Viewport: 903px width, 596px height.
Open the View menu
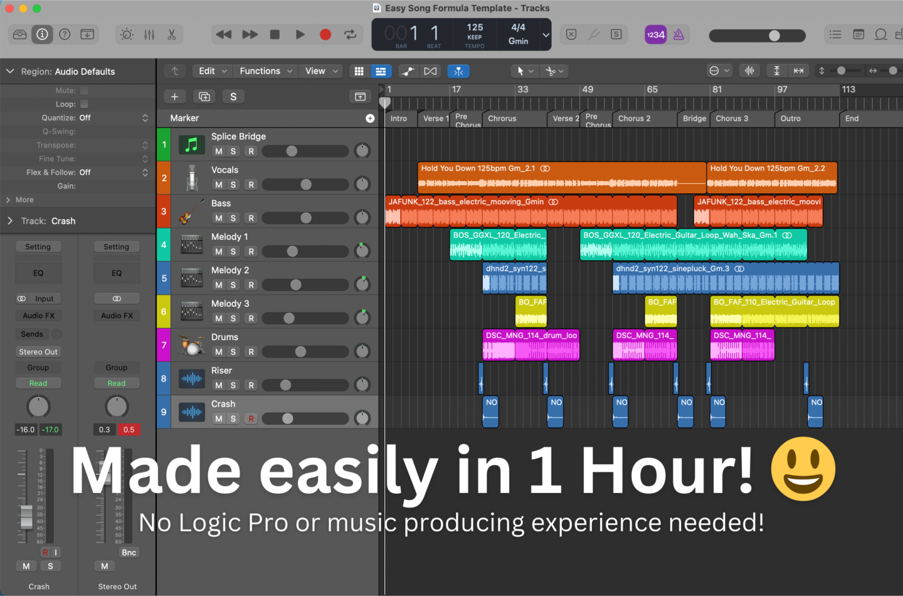point(320,71)
